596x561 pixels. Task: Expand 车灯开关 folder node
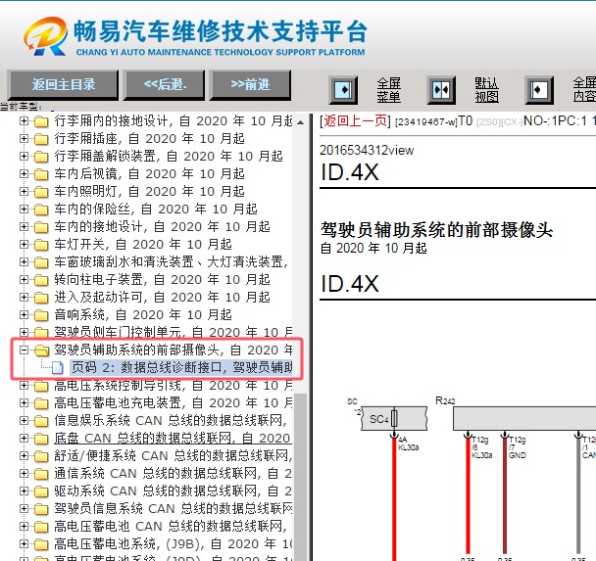click(x=24, y=245)
